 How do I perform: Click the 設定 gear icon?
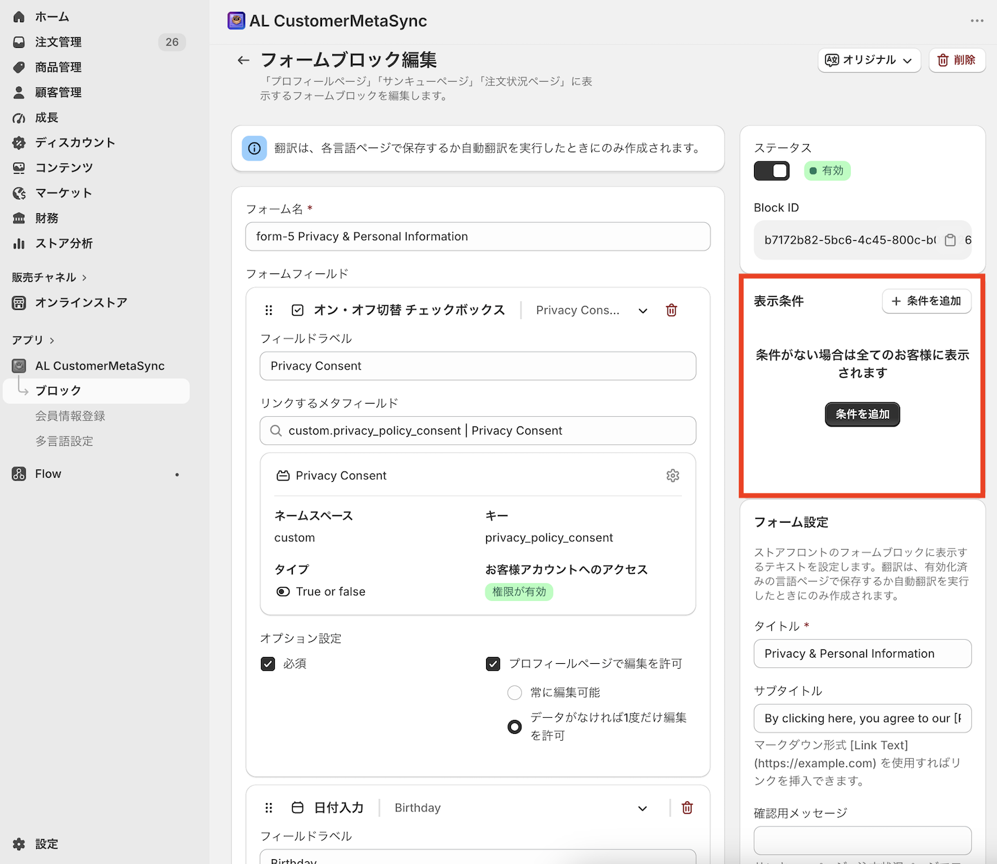pyautogui.click(x=19, y=844)
